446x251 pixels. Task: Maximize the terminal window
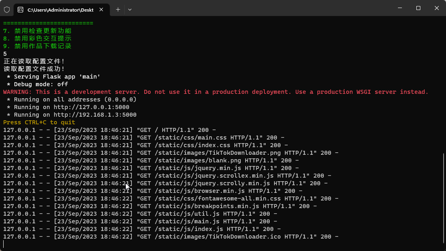coord(418,8)
